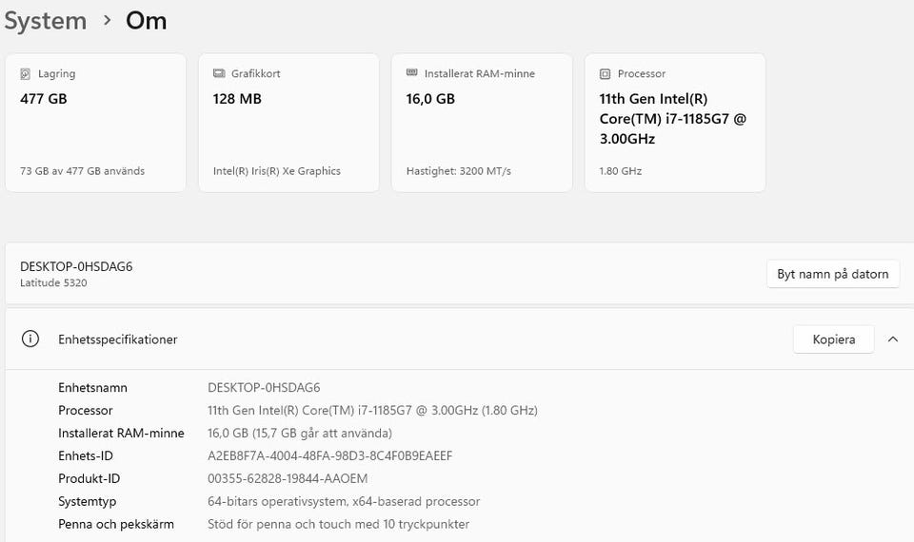Open the i7-1185G7 processor tile
The image size is (914, 542).
coord(675,124)
